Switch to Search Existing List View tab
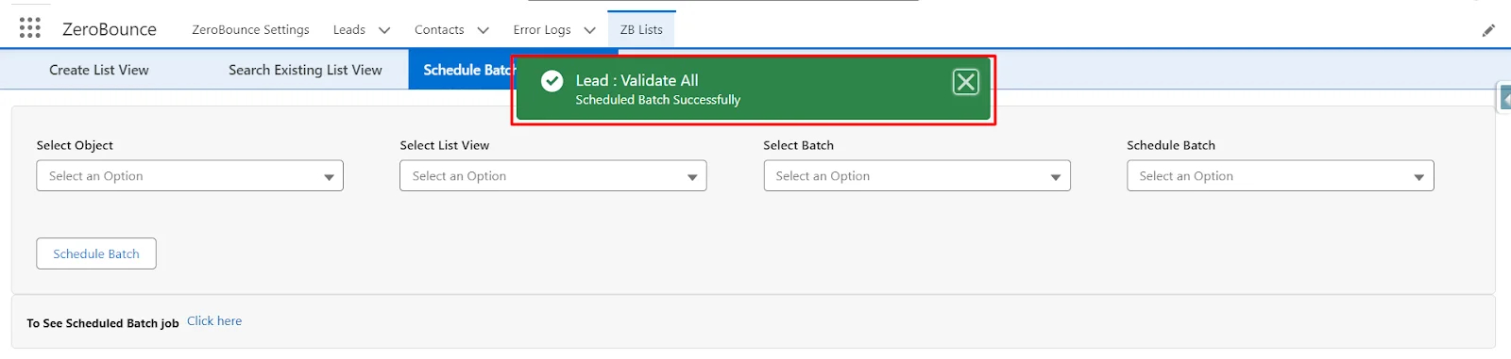This screenshot has height=359, width=1511. pyautogui.click(x=305, y=70)
